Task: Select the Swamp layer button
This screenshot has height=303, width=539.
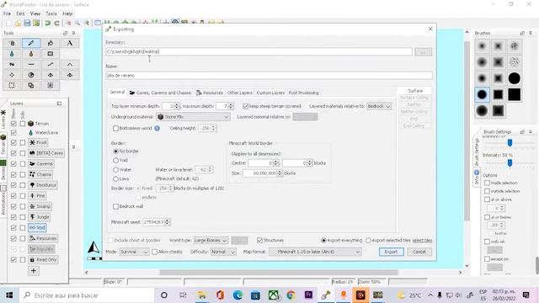Action: pos(40,206)
